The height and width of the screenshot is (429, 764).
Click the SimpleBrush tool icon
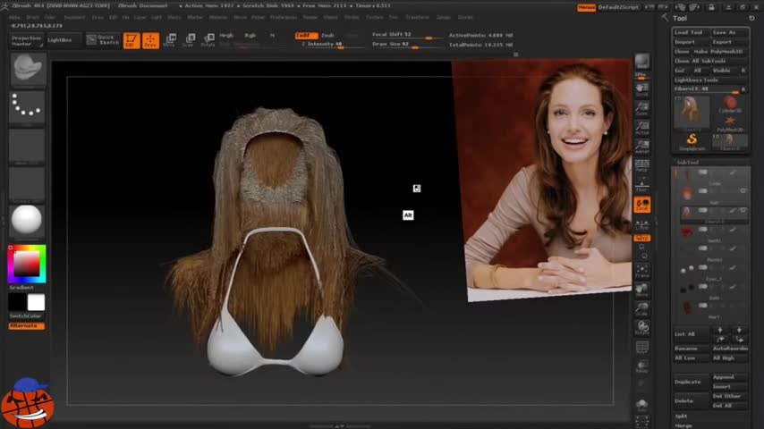pyautogui.click(x=692, y=140)
